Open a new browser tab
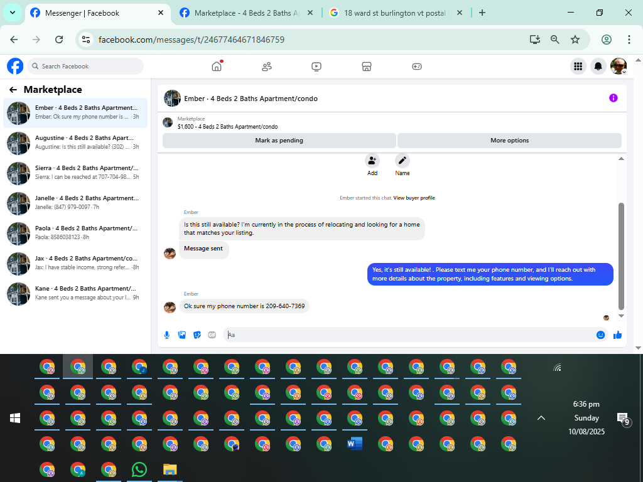643x482 pixels. coord(482,13)
